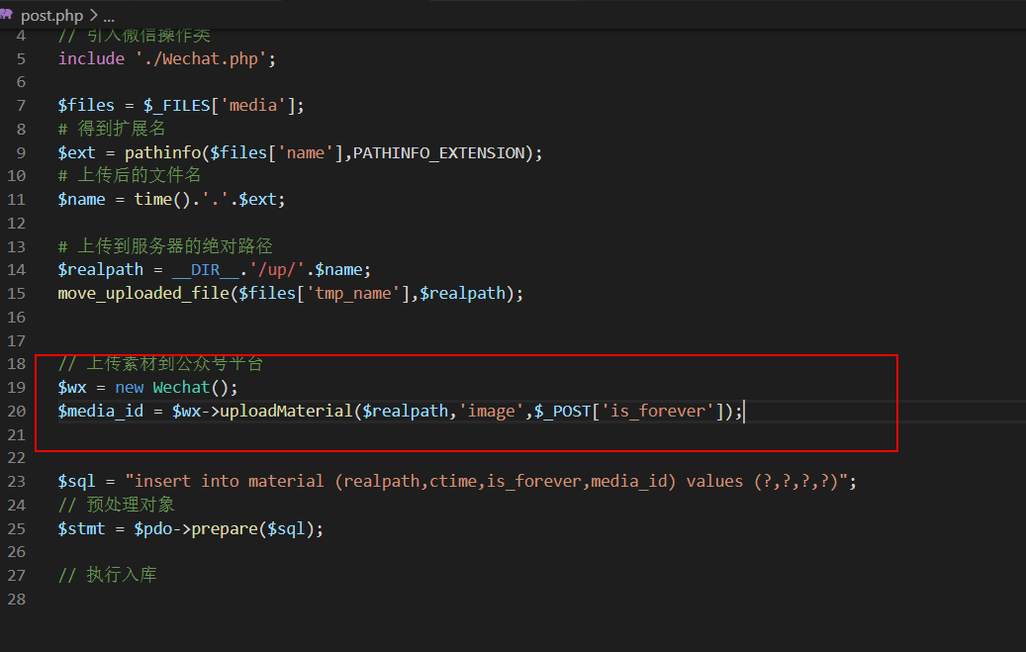
Task: Click line number 27 in gutter
Action: (x=17, y=575)
